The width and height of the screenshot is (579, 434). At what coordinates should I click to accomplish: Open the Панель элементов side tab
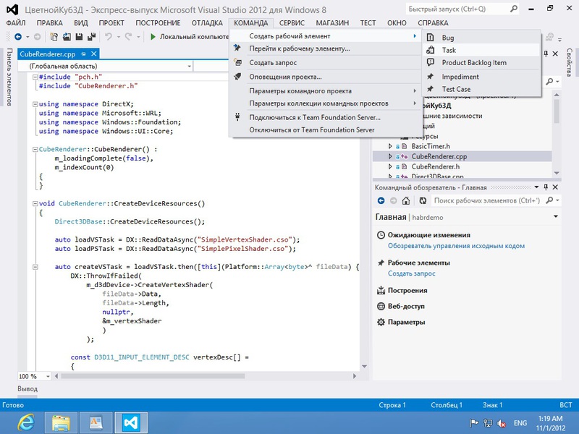(9, 77)
